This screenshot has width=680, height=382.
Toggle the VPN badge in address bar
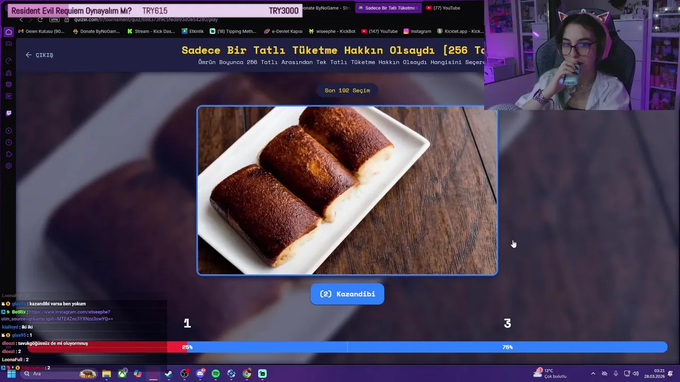click(x=54, y=20)
